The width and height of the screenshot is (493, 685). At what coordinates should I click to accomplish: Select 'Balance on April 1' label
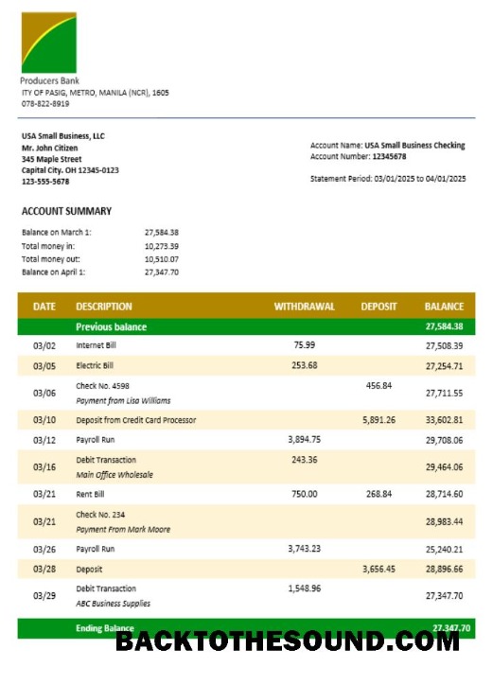[x=53, y=272]
